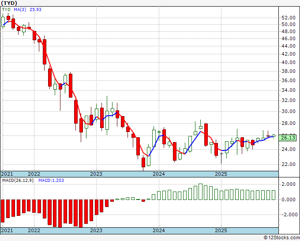Click 2023 on the price chart timeline
300x241 pixels.
[96, 174]
